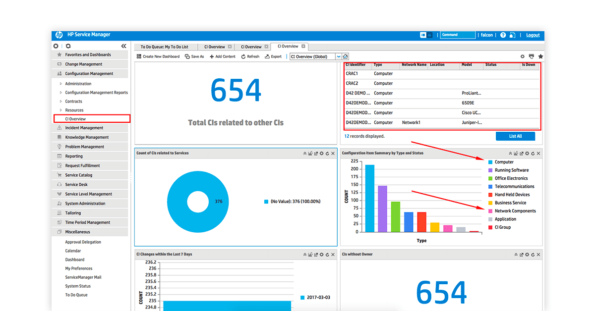Click the print icon near the dashboard toolbar

[x=532, y=56]
